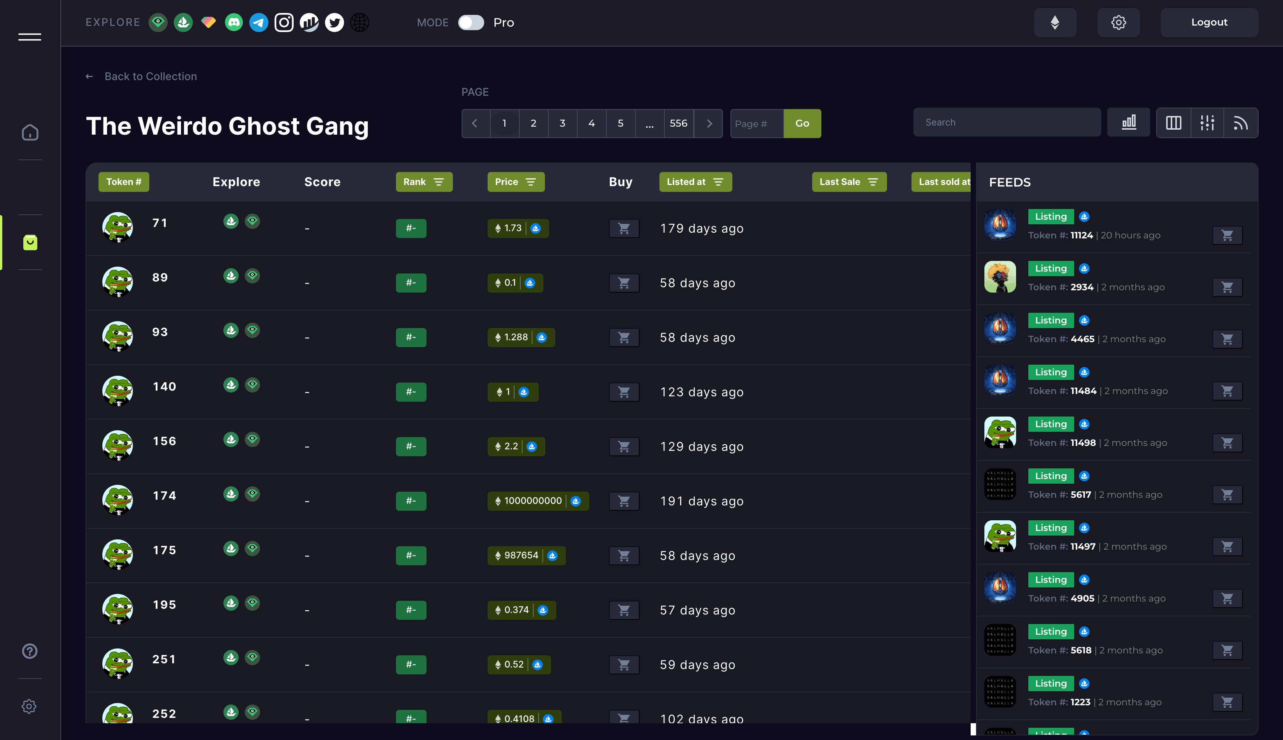The width and height of the screenshot is (1283, 740).
Task: Open token 93 on OpenSea icon
Action: pos(231,330)
